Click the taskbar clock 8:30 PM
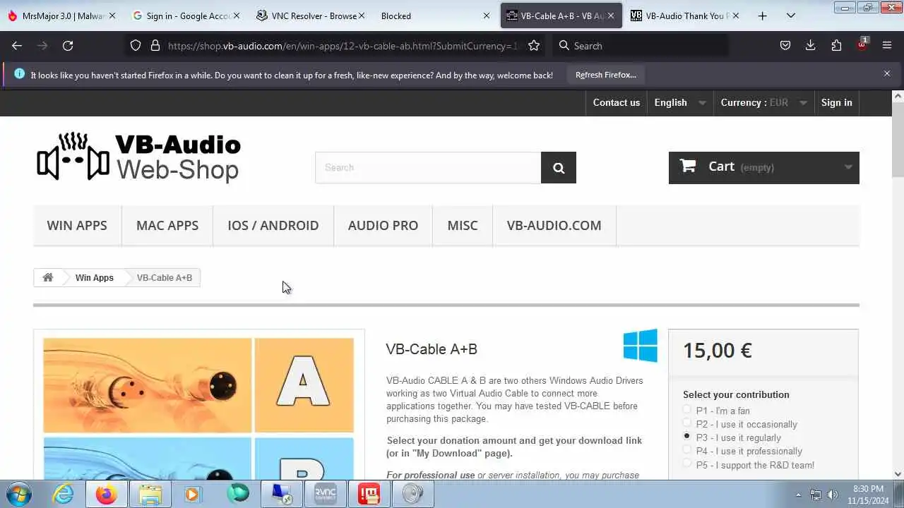This screenshot has height=508, width=904. click(x=868, y=494)
